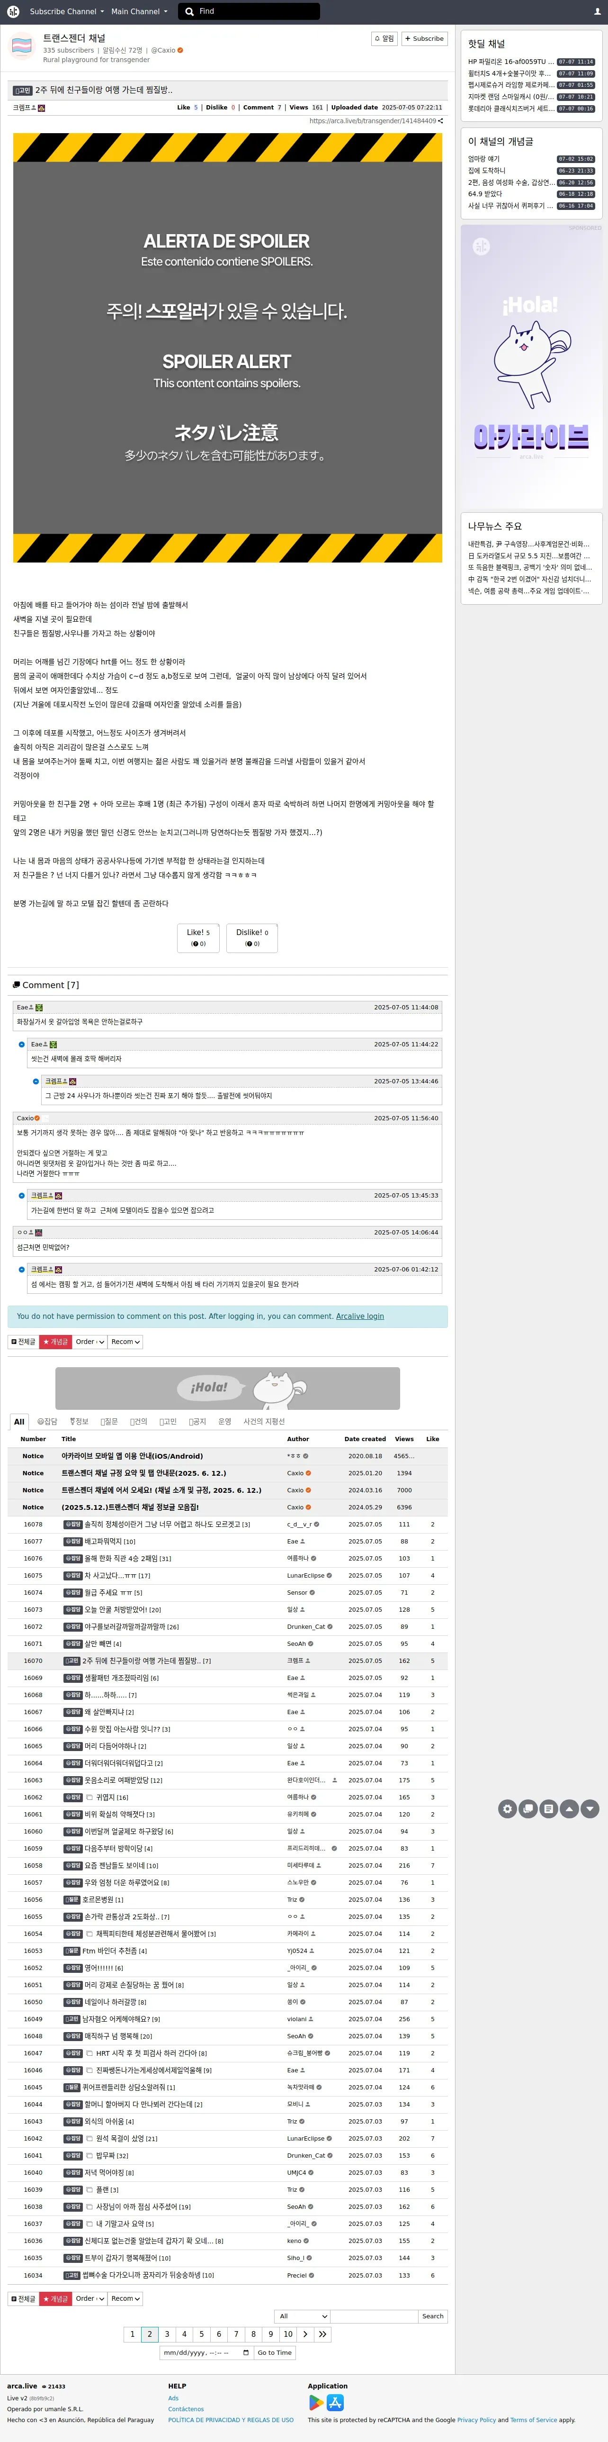Click the ¡Hola! cat banner above list

[227, 1388]
